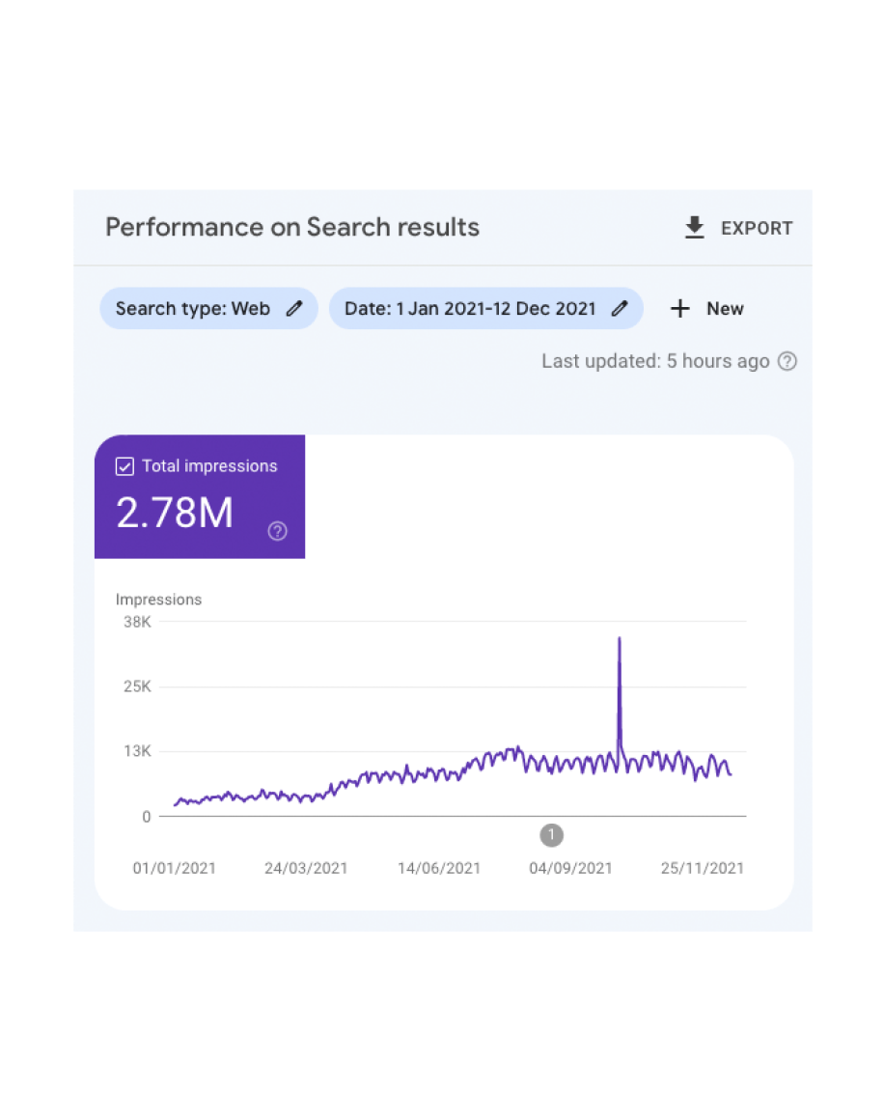Select the 2.78M total impressions value

[175, 513]
